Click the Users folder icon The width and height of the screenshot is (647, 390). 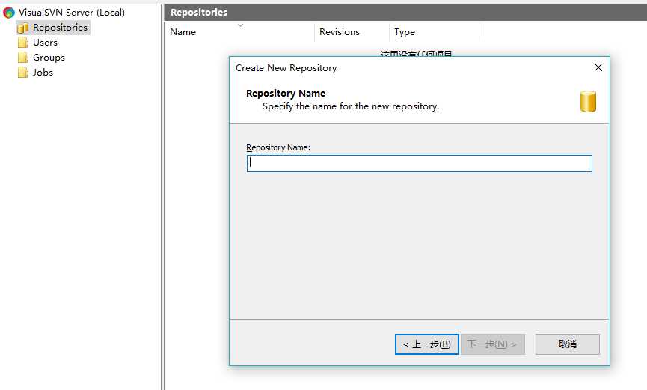[23, 43]
